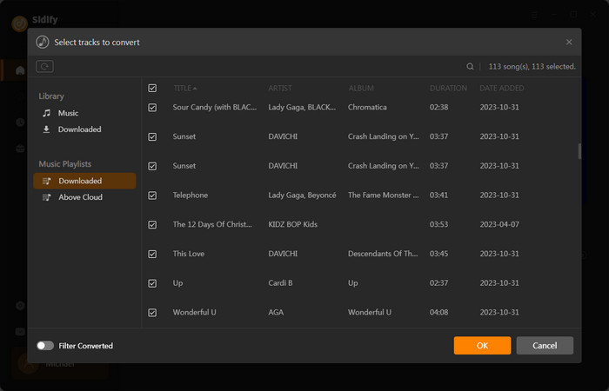Click the download arrow icon beside Downloaded
The height and width of the screenshot is (391, 609).
coord(46,129)
